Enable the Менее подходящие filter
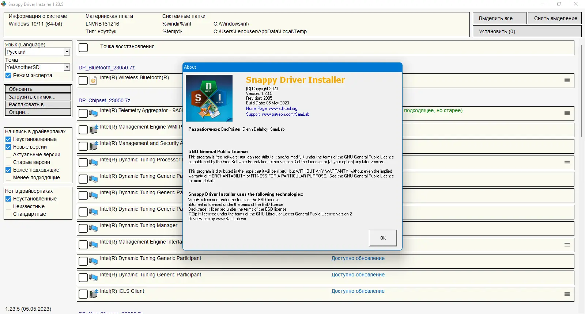This screenshot has width=585, height=314. [x=8, y=178]
